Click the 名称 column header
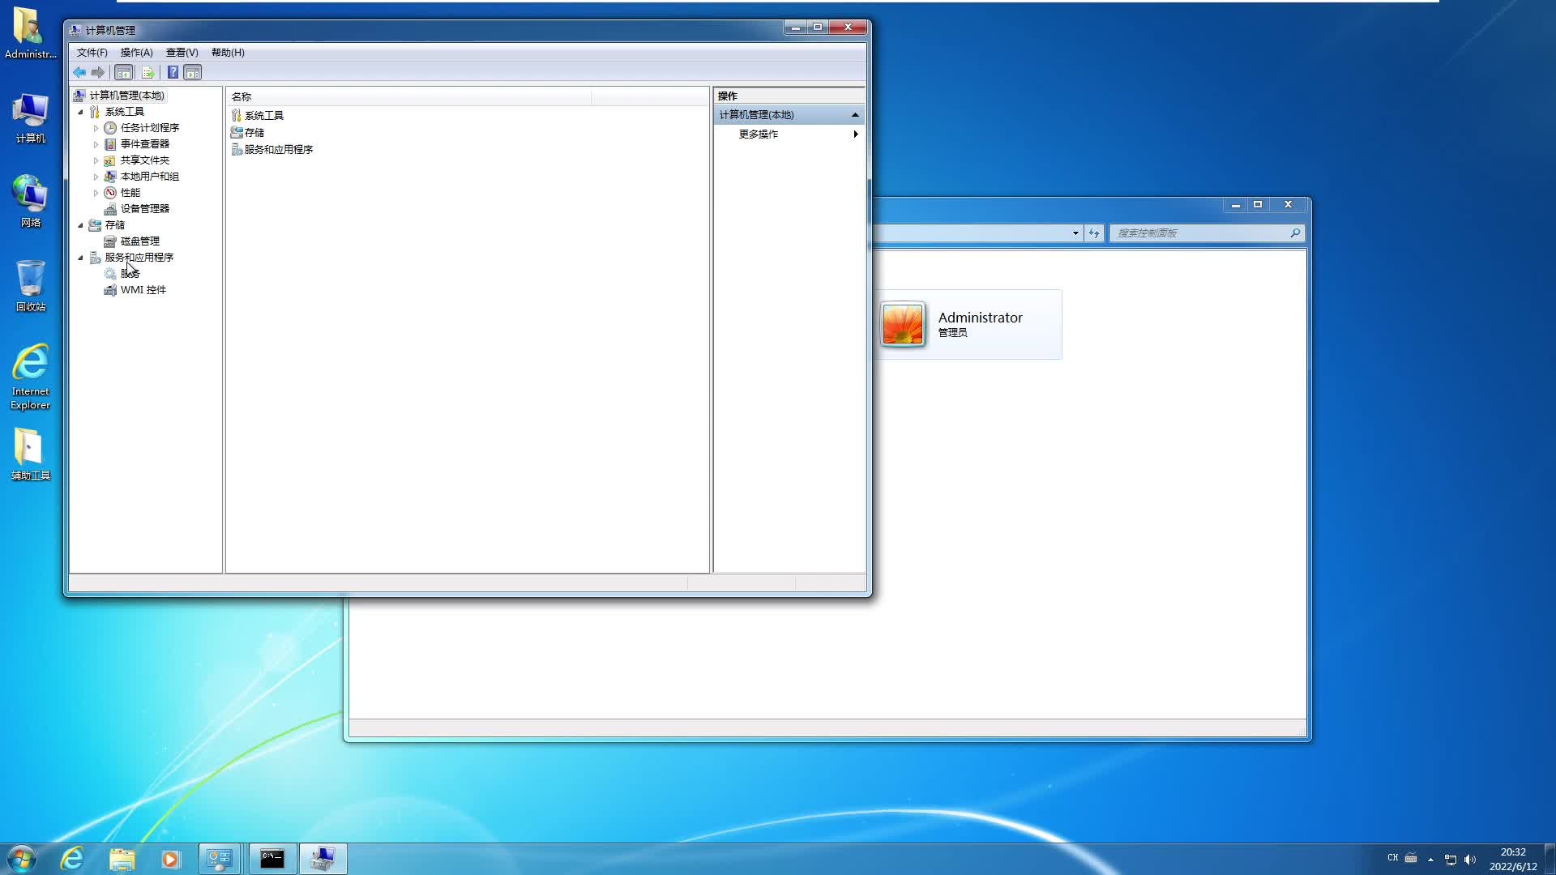The image size is (1556, 875). (x=408, y=96)
